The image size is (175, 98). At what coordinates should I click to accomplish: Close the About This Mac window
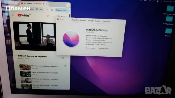(58, 19)
